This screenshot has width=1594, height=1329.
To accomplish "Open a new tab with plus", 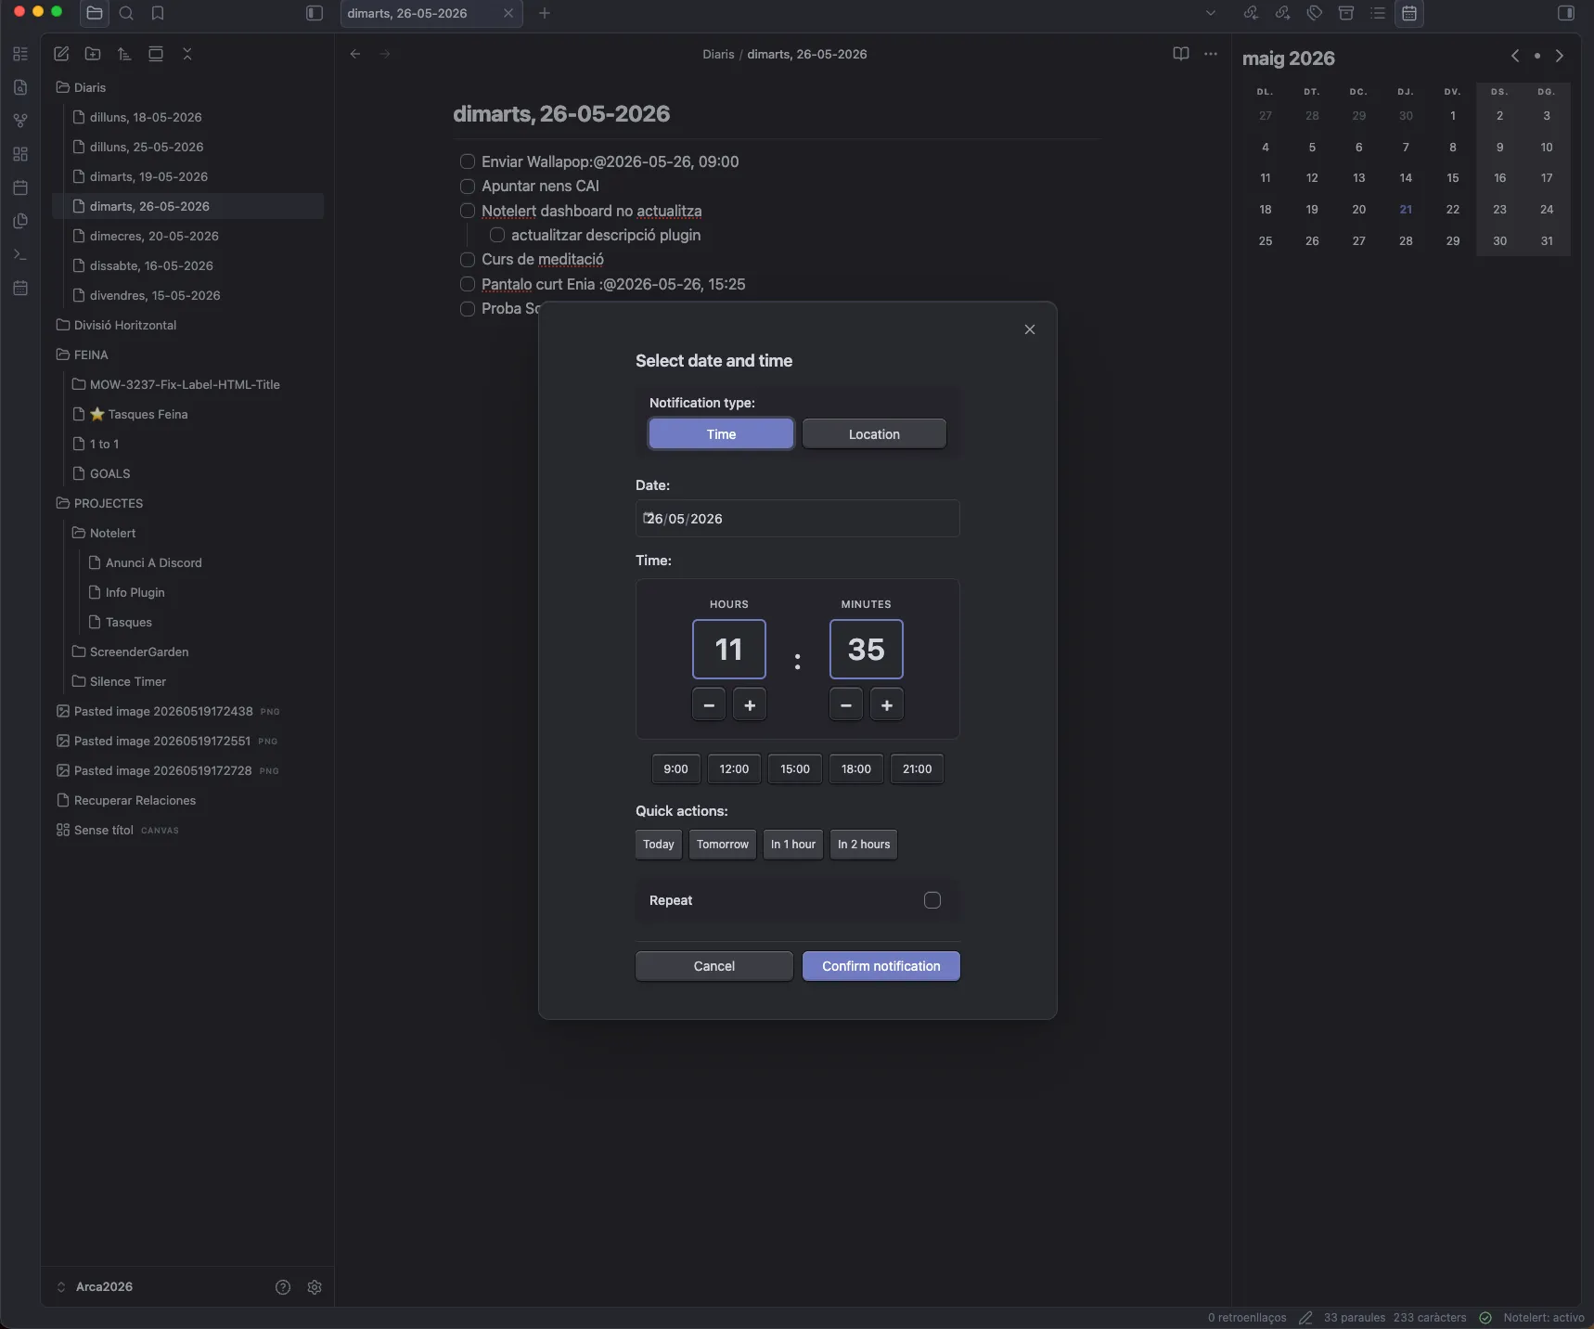I will (x=545, y=13).
